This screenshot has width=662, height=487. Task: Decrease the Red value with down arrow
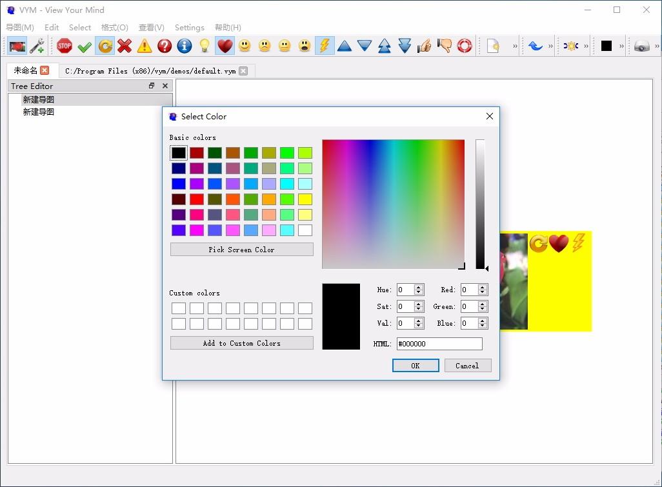pyautogui.click(x=482, y=292)
